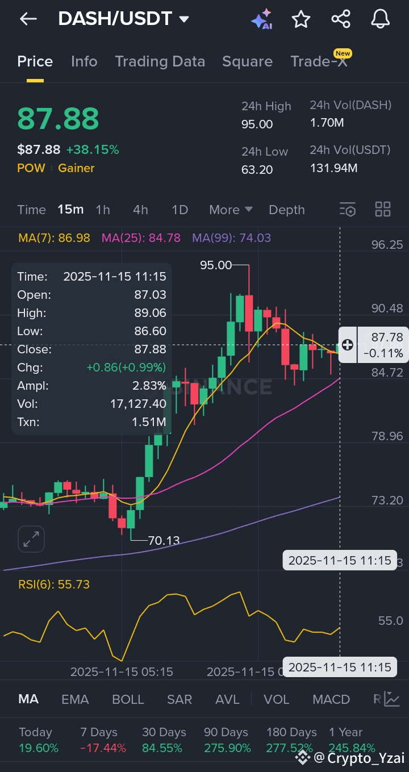Viewport: 409px width, 772px height.
Task: Select the MACD indicator
Action: pyautogui.click(x=331, y=699)
